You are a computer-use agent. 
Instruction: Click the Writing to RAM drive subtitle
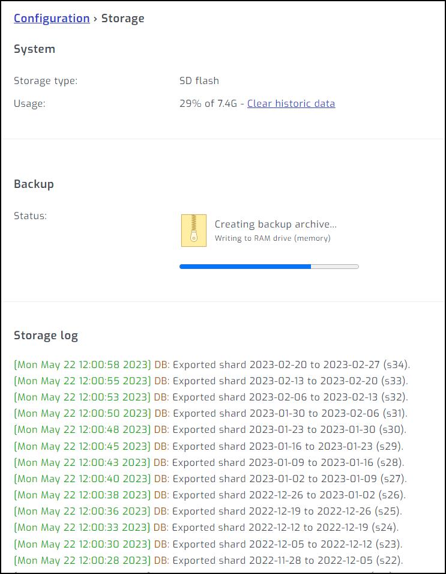click(273, 238)
